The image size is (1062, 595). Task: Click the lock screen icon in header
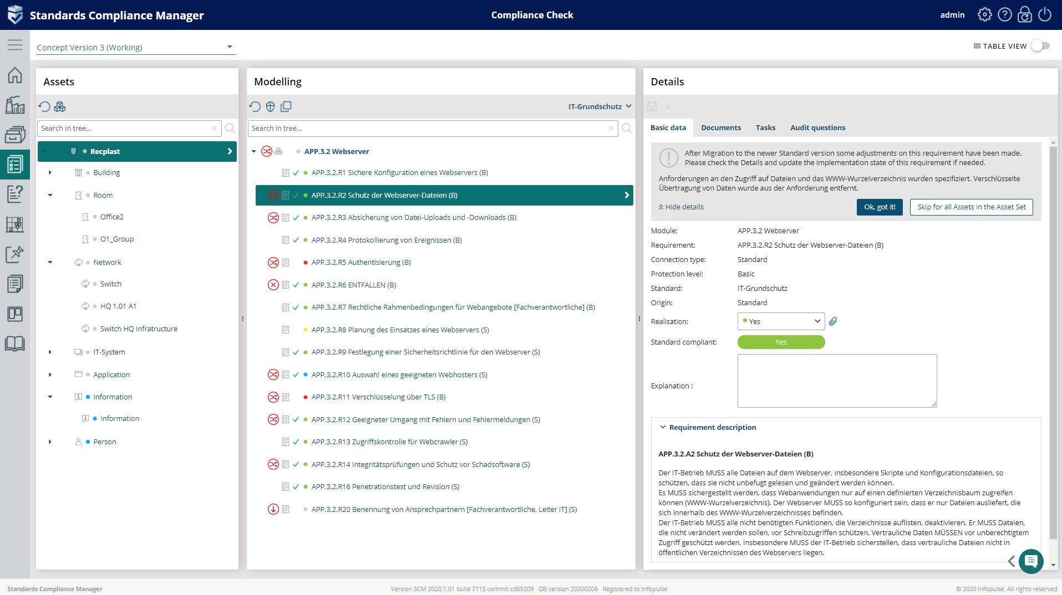1024,15
